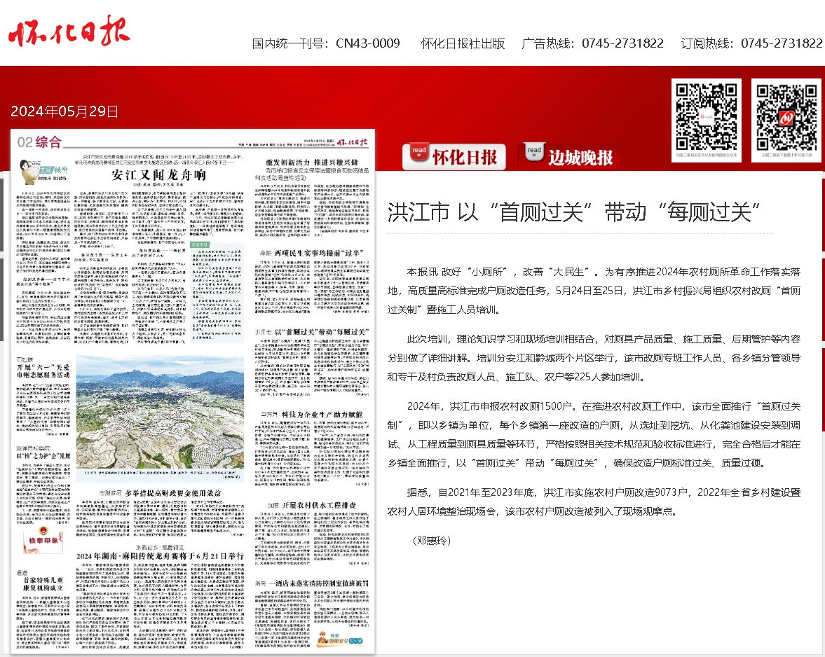Open the 一酒店未落实消防控制室值班被罚 article
Screen dimensions: 825x657
pos(318,583)
